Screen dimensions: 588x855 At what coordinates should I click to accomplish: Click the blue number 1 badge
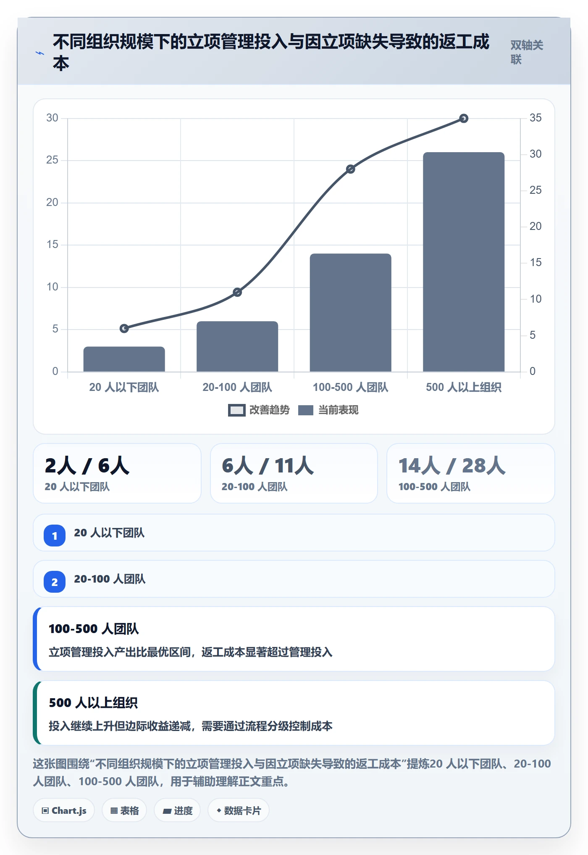pos(55,536)
